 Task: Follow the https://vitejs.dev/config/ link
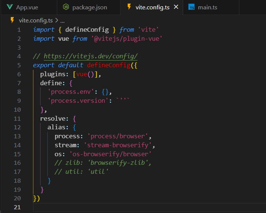coord(91,56)
